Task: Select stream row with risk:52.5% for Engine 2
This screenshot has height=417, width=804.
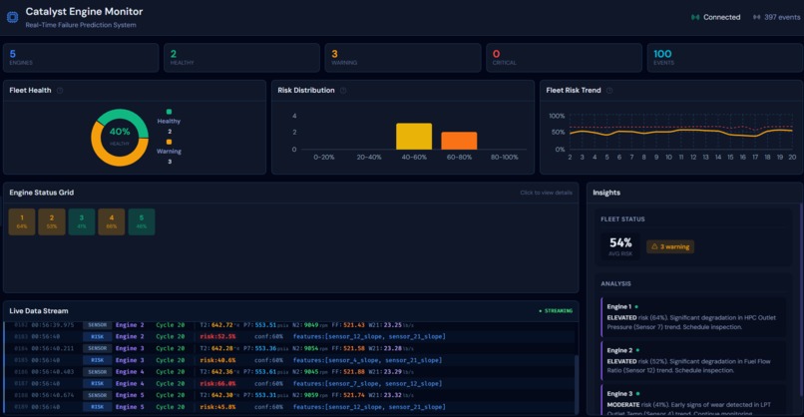Action: (290, 337)
